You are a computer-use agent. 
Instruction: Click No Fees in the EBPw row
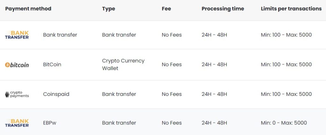tap(172, 123)
